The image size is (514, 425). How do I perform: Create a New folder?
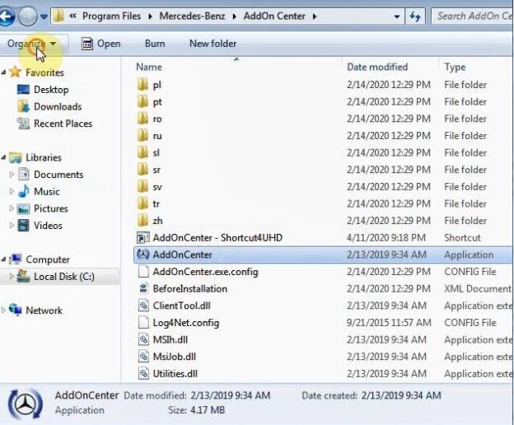tap(213, 44)
